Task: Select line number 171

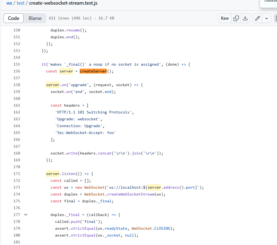Action: click(17, 174)
